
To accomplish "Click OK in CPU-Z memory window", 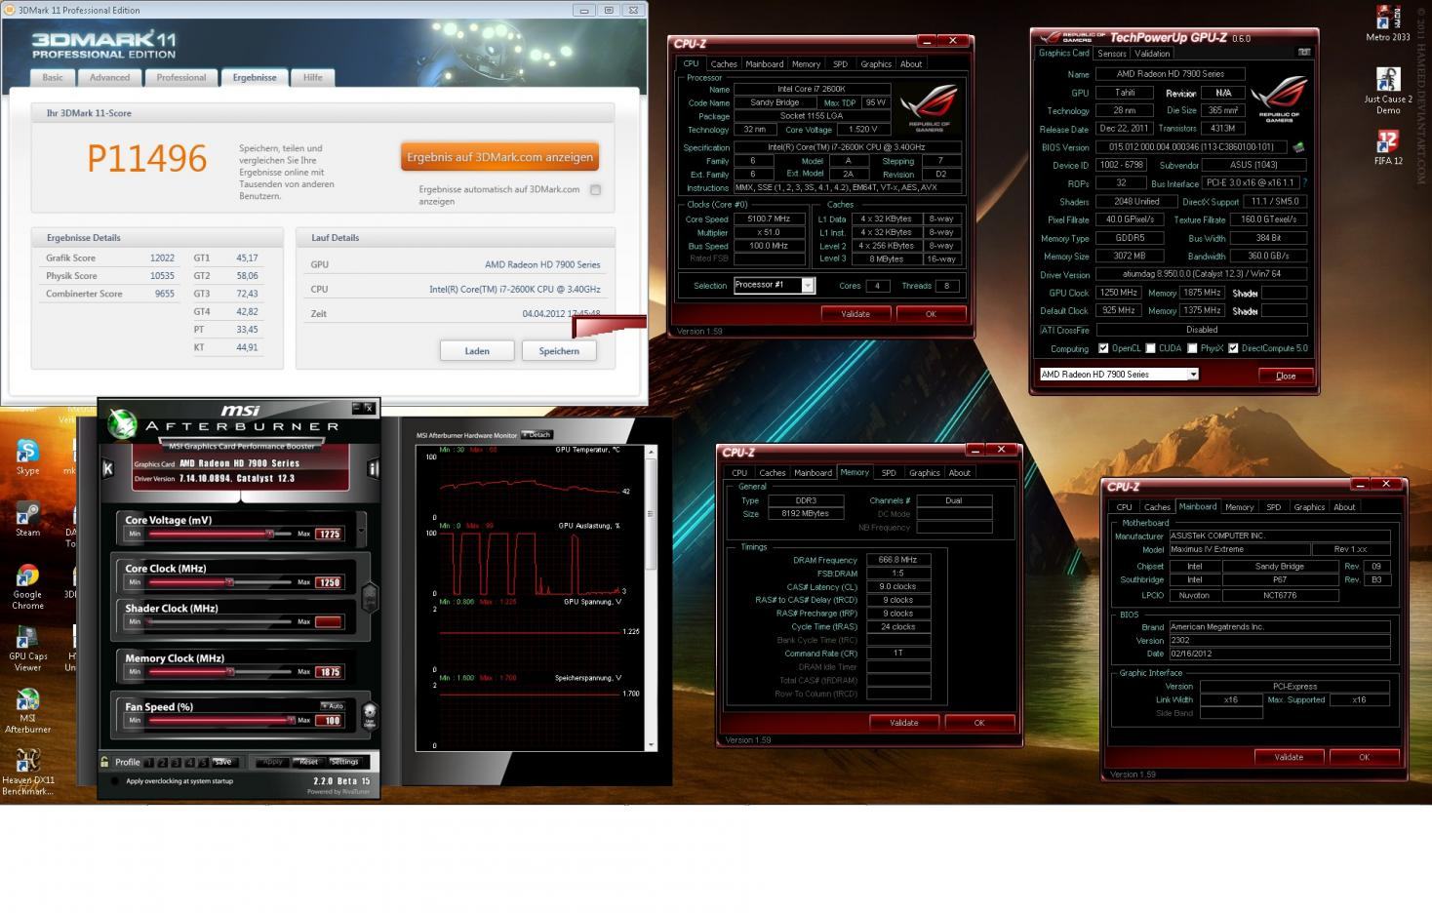I will pos(978,723).
